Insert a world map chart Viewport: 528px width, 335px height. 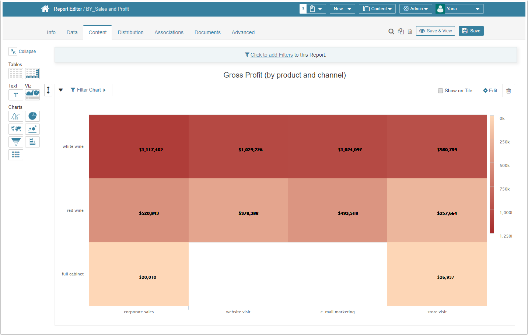16,129
